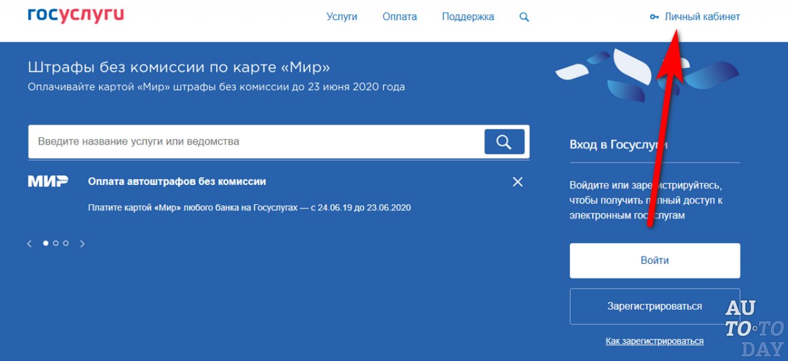Click the header search magnifier icon
The width and height of the screenshot is (788, 361).
pyautogui.click(x=525, y=17)
